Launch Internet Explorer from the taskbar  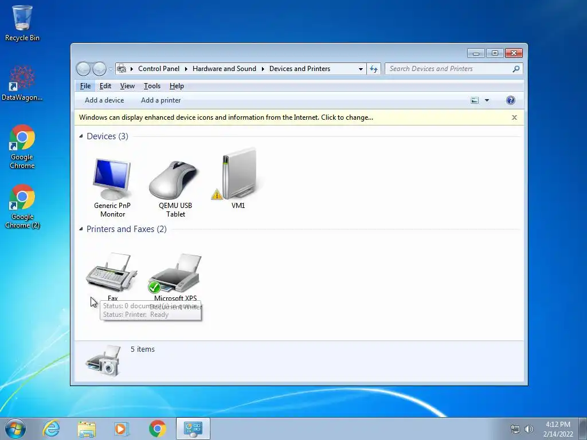tap(51, 429)
